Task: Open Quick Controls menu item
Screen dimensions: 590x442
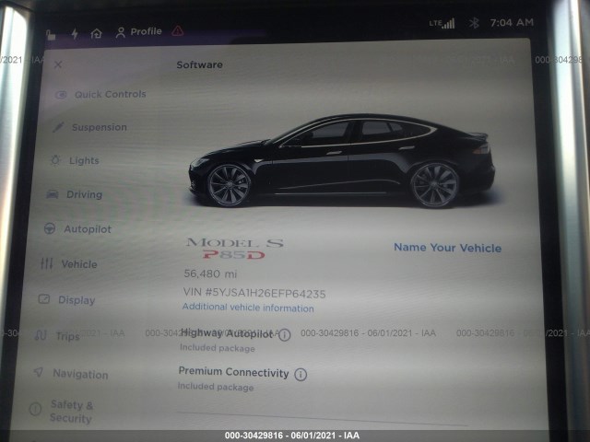Action: 100,94
